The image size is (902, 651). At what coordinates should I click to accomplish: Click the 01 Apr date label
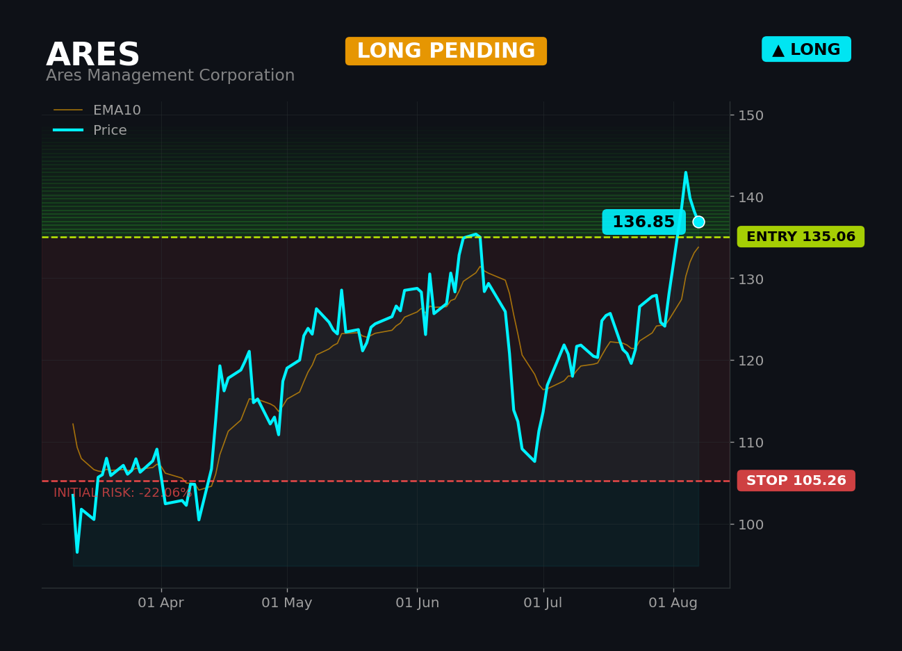coord(161,603)
